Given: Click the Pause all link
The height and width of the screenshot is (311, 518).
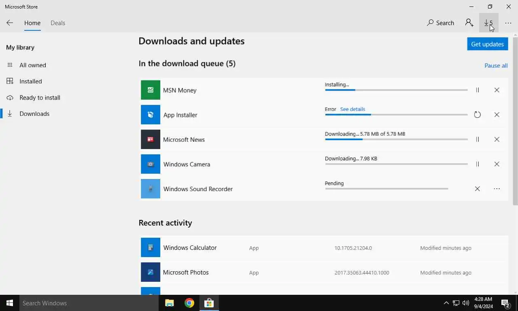Looking at the screenshot, I should point(496,66).
